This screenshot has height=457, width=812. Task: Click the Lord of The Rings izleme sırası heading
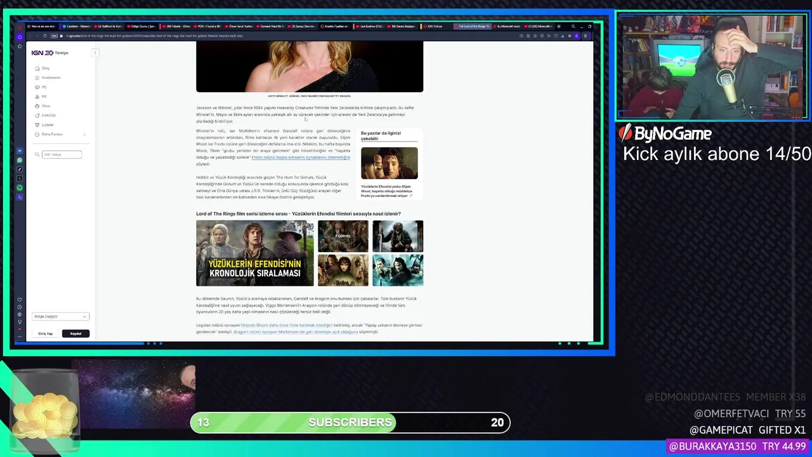coord(298,214)
